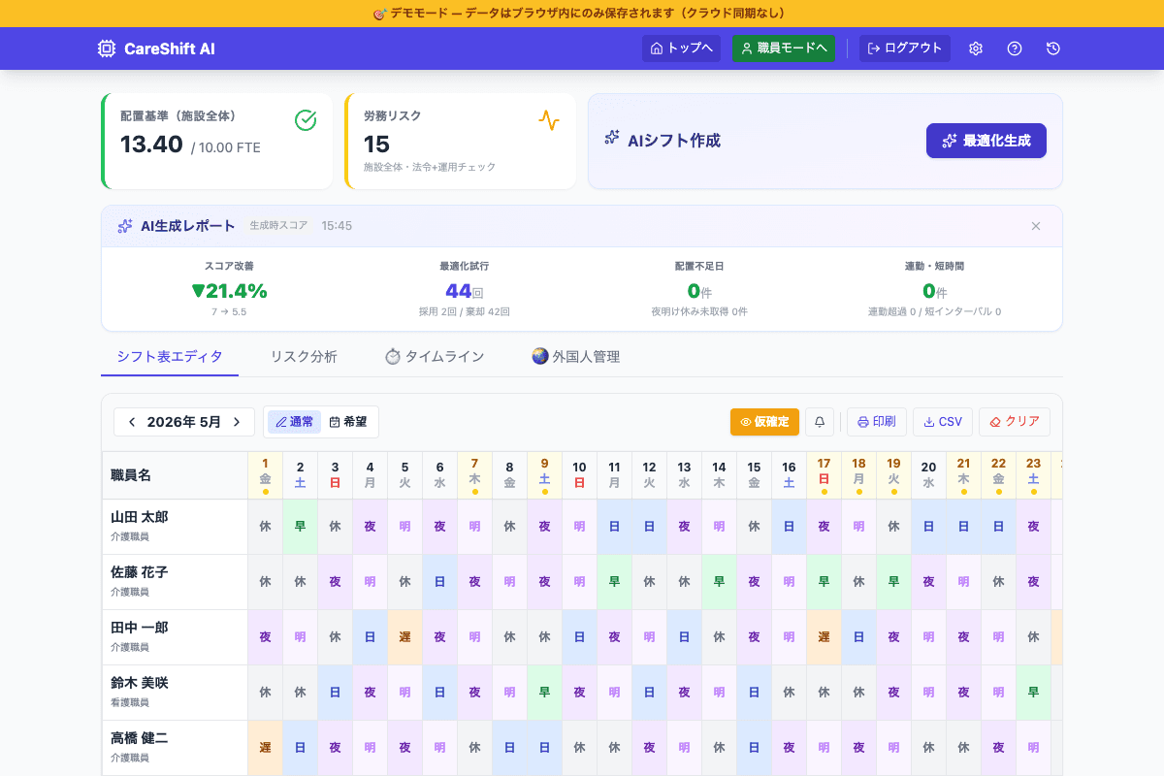
Task: Click staff name 鈴木 美咲
Action: coord(140,683)
